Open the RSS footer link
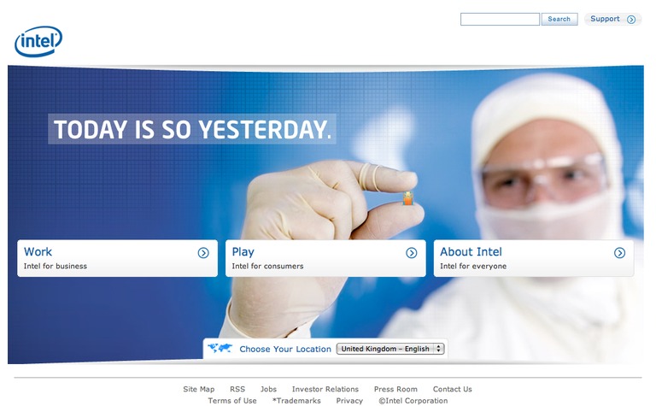 (237, 389)
